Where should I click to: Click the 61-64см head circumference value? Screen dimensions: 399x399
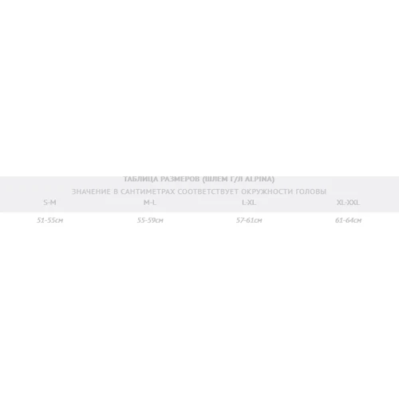coord(348,220)
